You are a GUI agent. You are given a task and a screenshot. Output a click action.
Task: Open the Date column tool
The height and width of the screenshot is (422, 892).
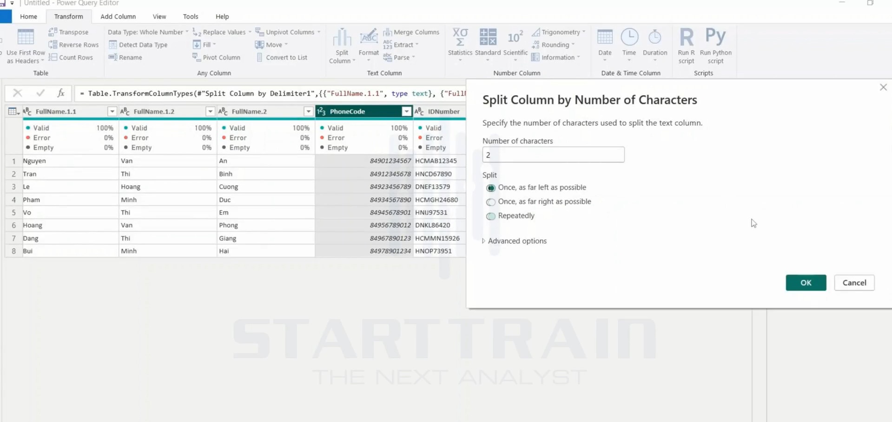coord(605,45)
